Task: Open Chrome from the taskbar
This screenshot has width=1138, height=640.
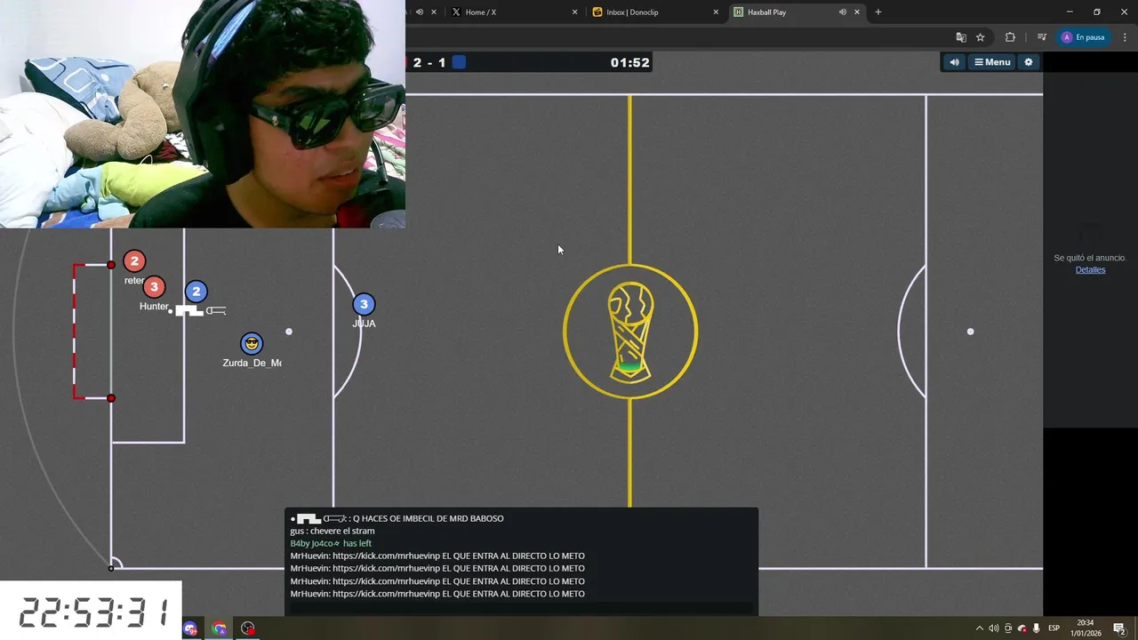Action: click(220, 628)
